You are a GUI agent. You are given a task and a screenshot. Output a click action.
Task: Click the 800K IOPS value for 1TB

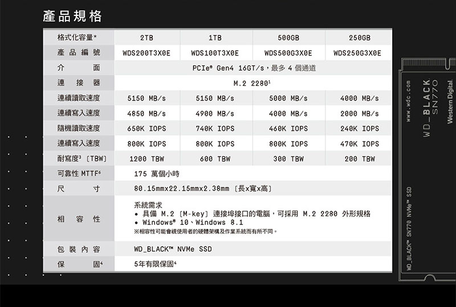(215, 144)
